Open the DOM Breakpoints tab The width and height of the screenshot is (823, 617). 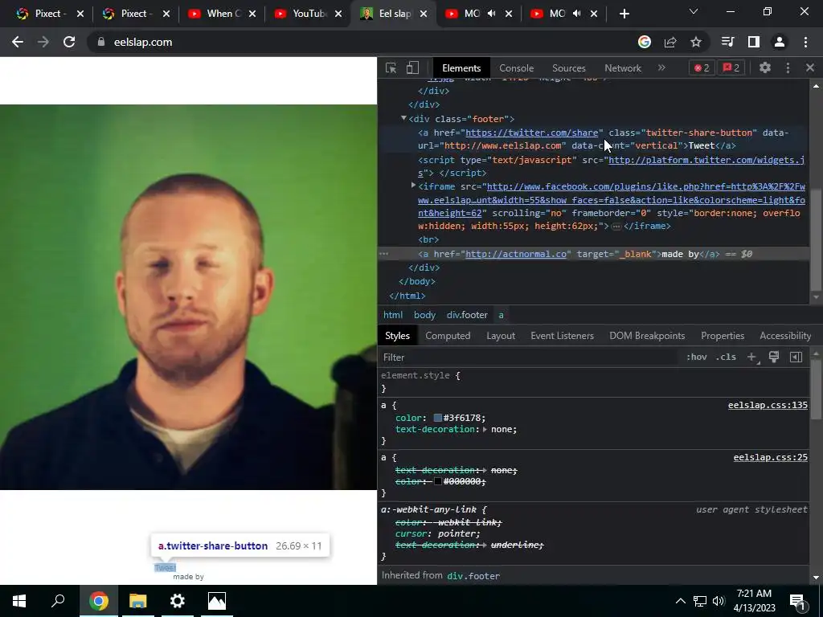pyautogui.click(x=647, y=336)
